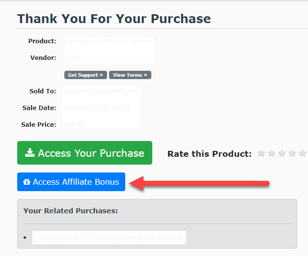Image resolution: width=308 pixels, height=256 pixels.
Task: Click the download icon on Access Your Purchase
Action: [29, 153]
